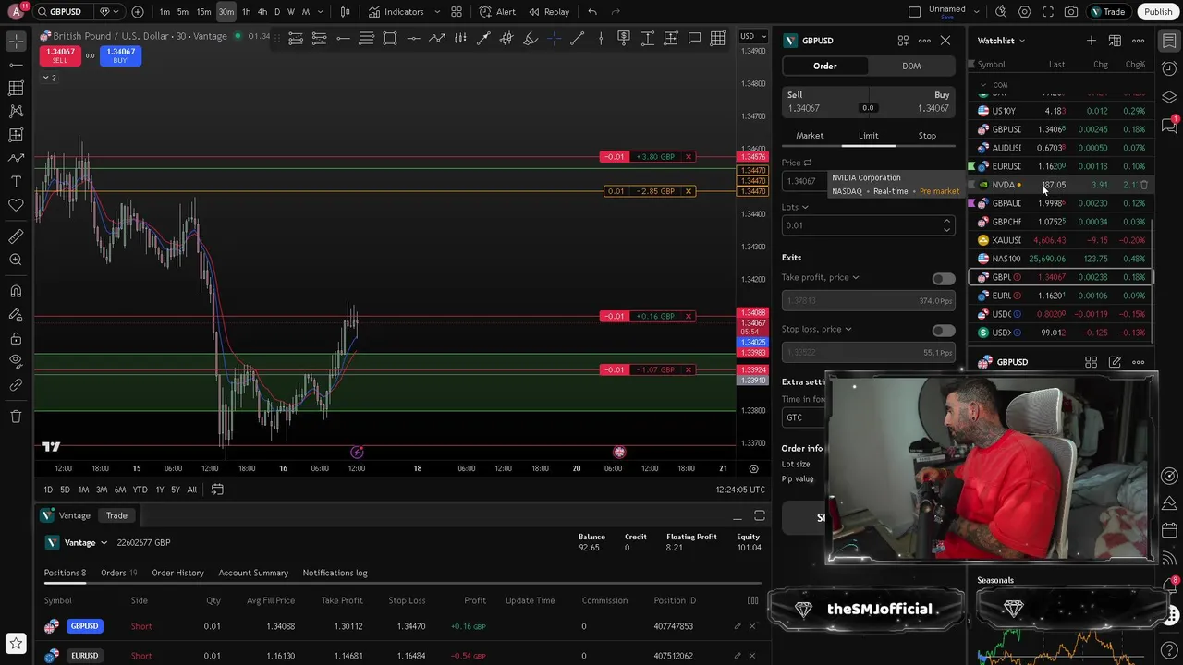This screenshot has height=665, width=1183.
Task: Select the ruler measure tool
Action: [x=16, y=237]
